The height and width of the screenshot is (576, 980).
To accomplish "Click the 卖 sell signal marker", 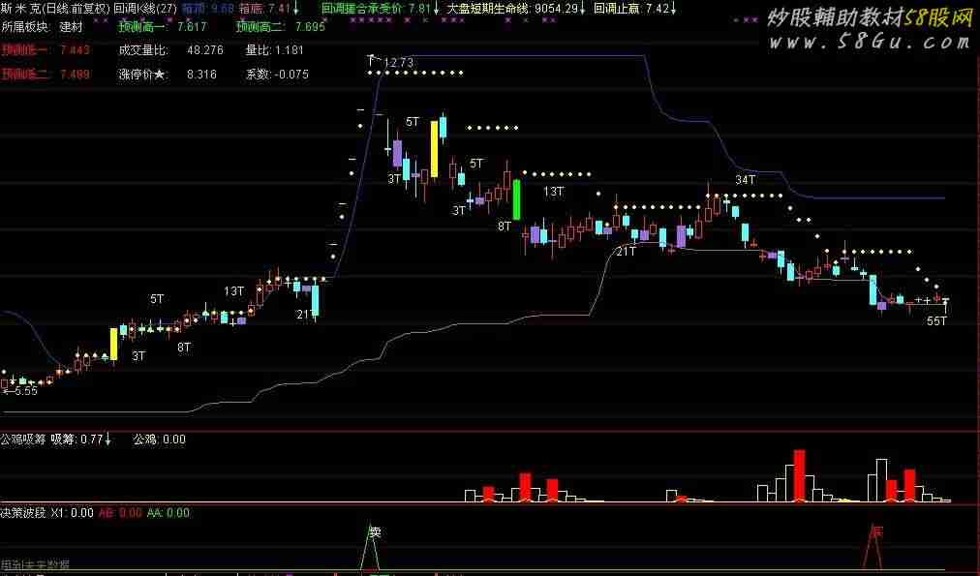I will tap(375, 532).
